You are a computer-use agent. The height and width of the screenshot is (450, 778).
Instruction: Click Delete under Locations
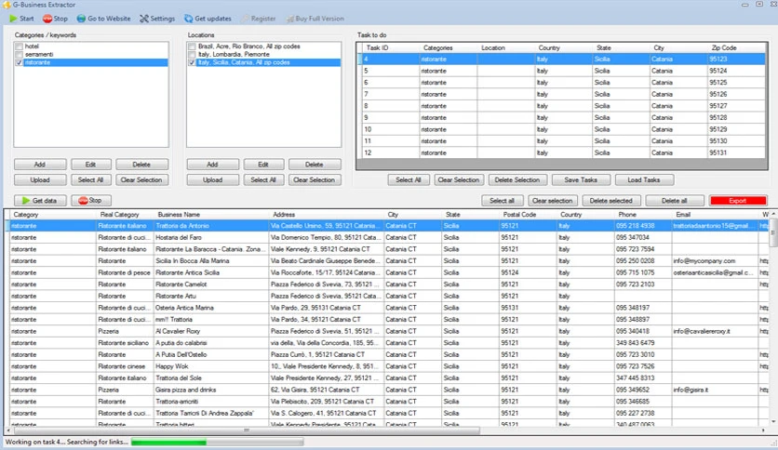[314, 164]
